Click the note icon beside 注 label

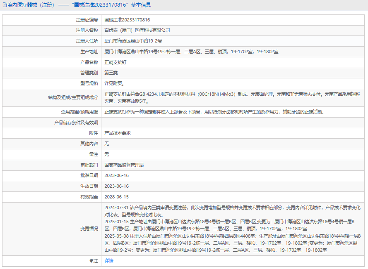(91, 261)
